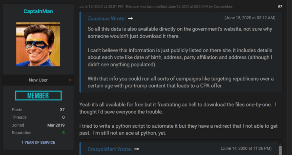This screenshot has height=155, width=292.
Task: Click the arrow icon after Crazyoldfart Wrote
Action: 137,149
